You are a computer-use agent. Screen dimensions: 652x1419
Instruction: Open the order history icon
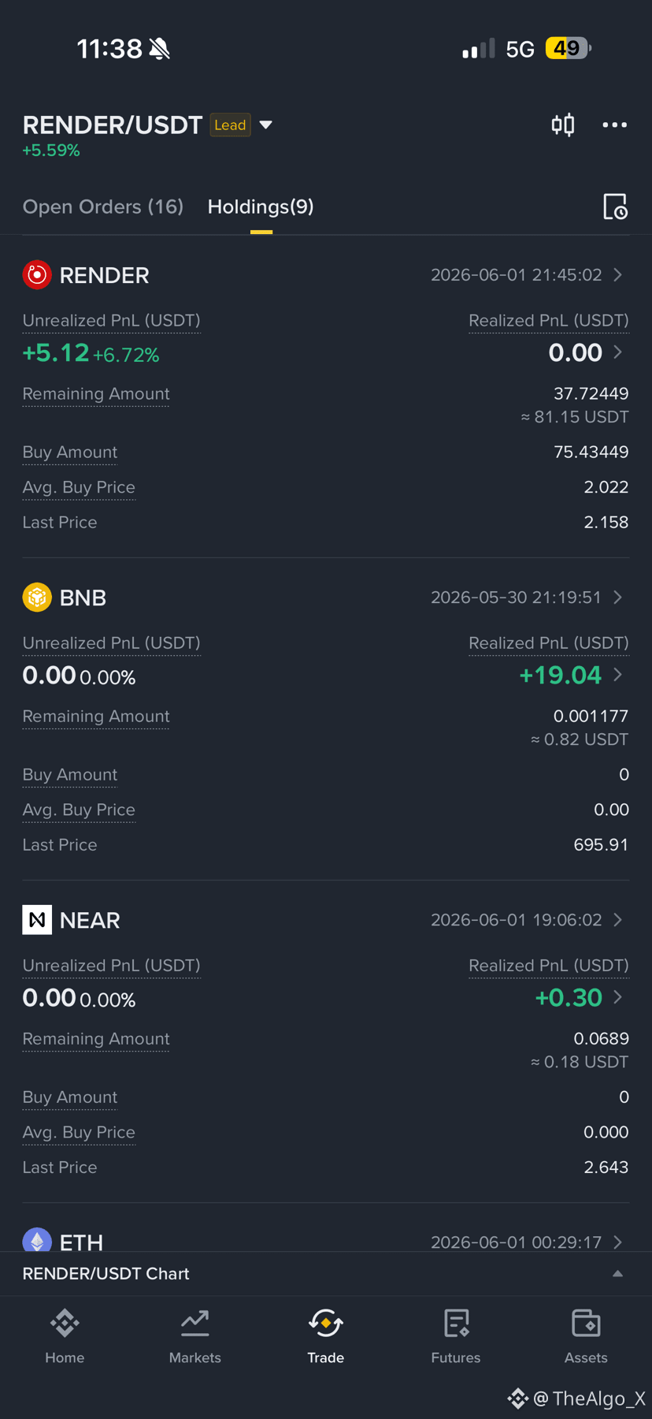click(x=615, y=207)
